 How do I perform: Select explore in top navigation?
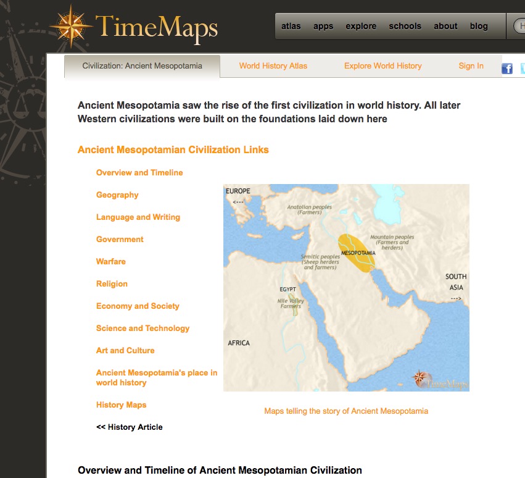(361, 27)
